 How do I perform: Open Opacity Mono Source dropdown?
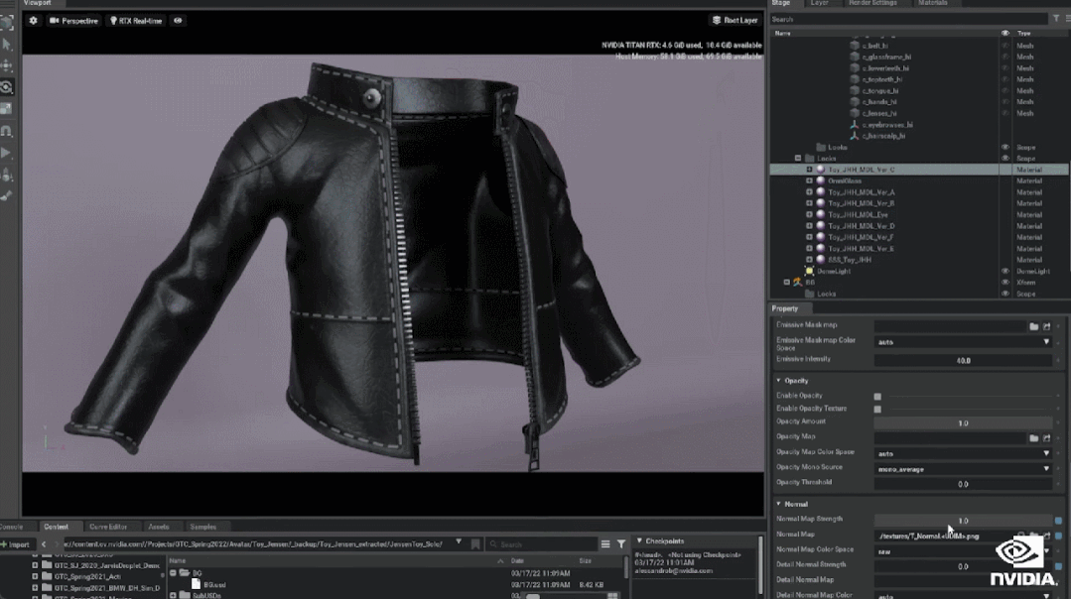tap(962, 467)
